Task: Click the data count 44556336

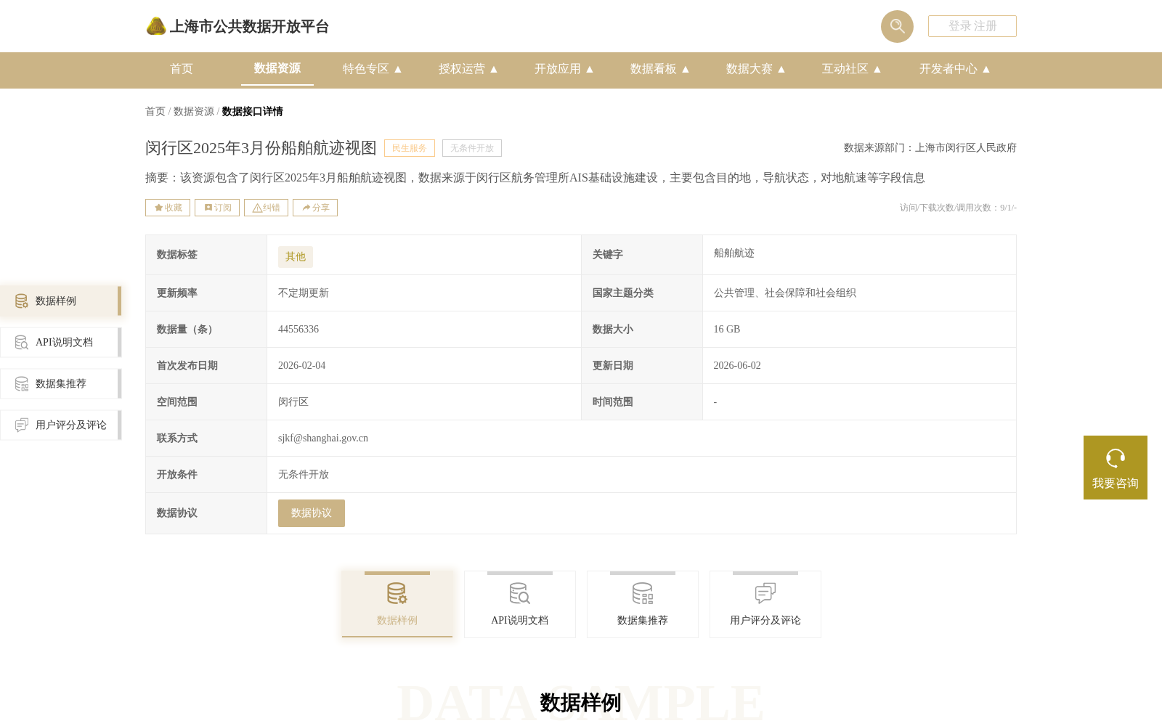Action: 298,330
